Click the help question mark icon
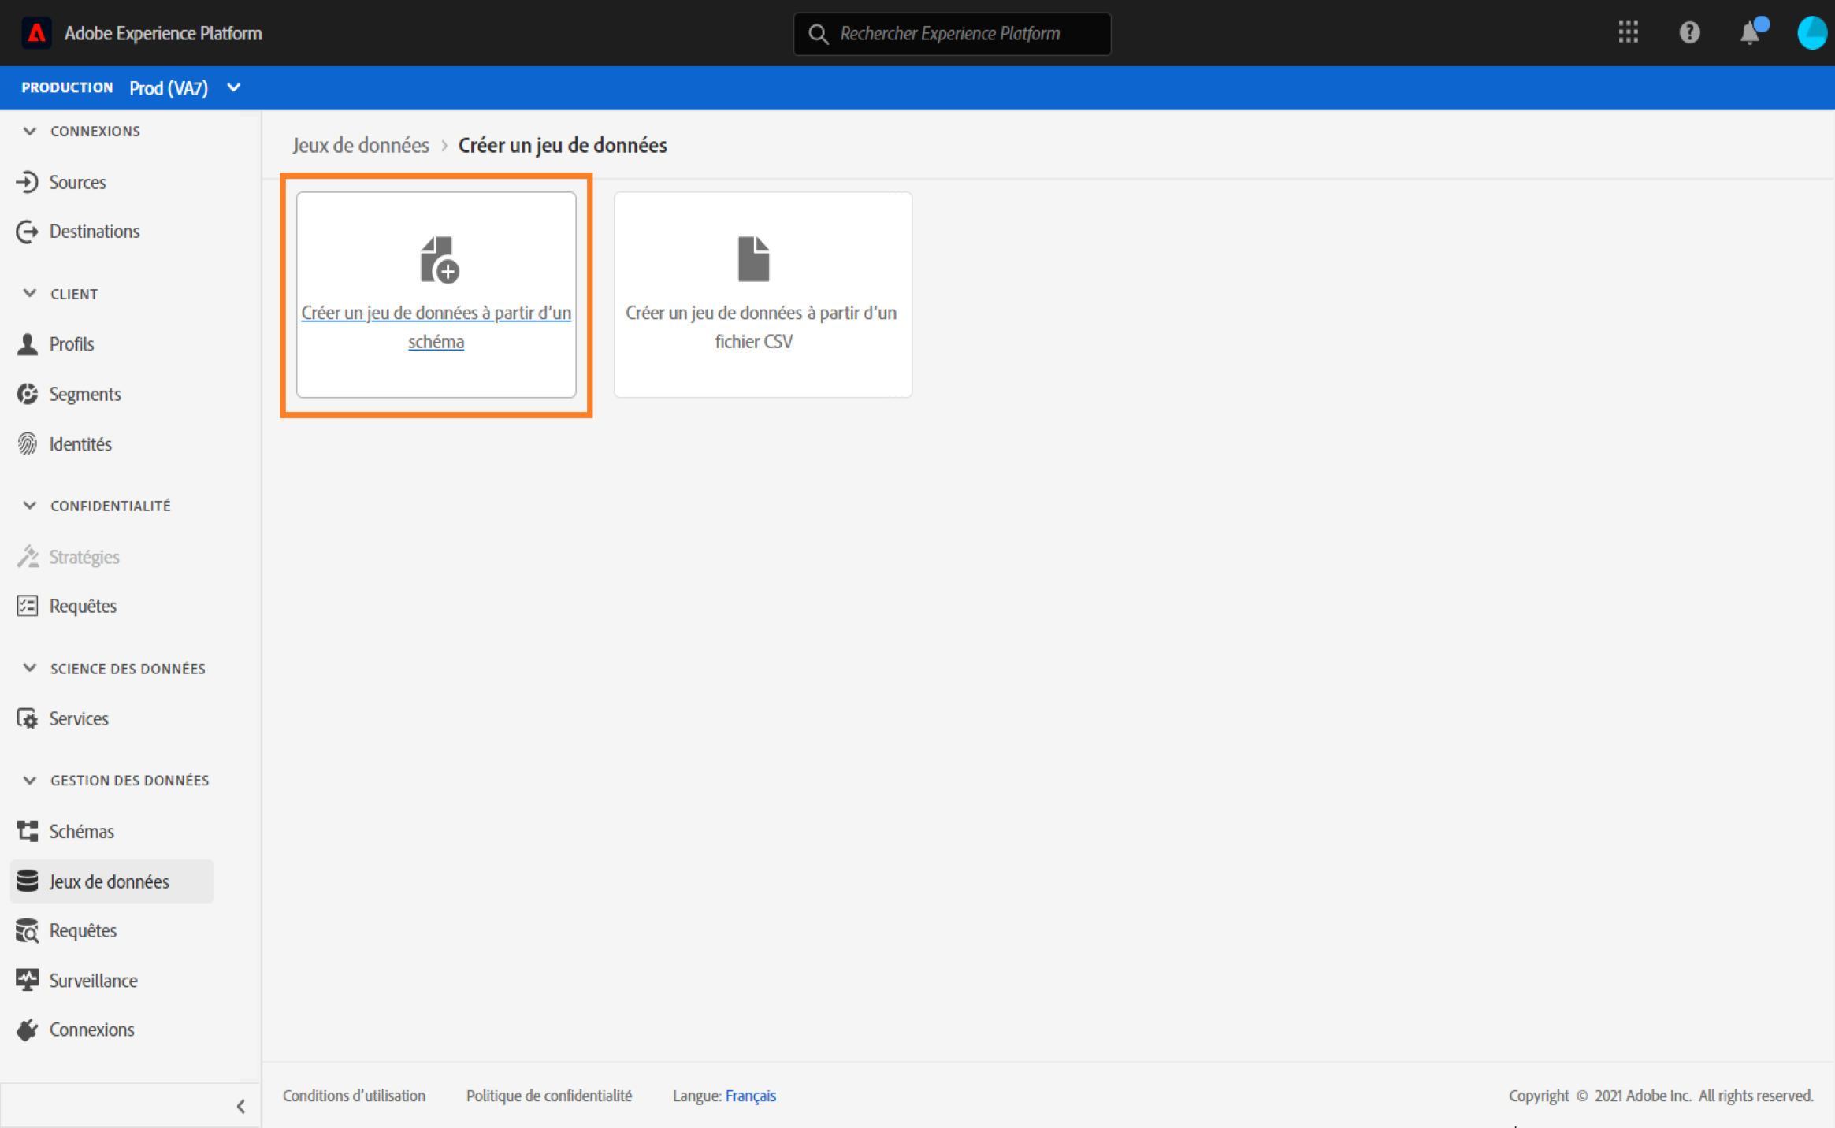The image size is (1835, 1128). (1689, 33)
